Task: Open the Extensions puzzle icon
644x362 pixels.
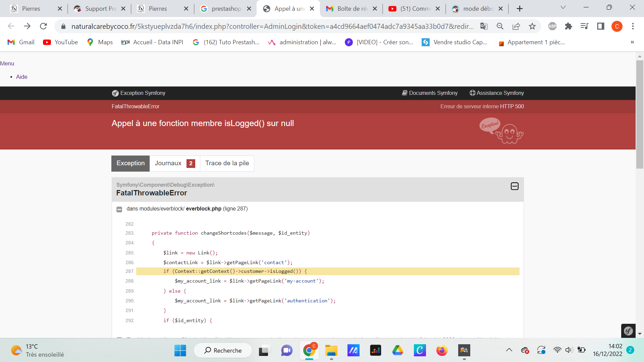Action: click(568, 26)
